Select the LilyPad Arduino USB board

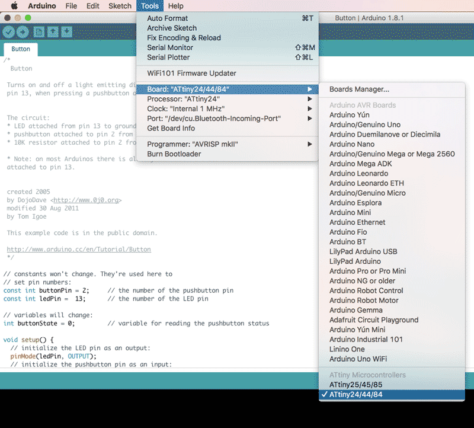click(392, 251)
